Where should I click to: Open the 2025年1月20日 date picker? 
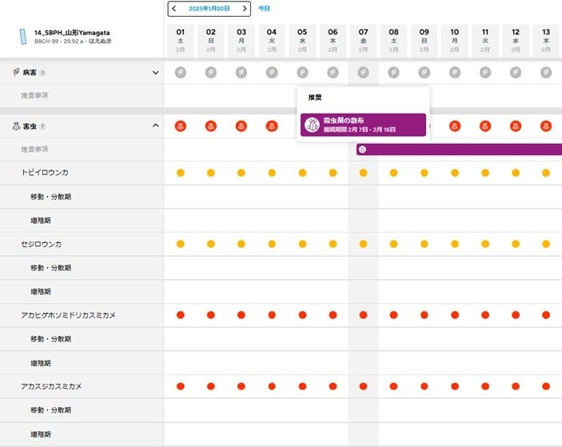pyautogui.click(x=209, y=9)
